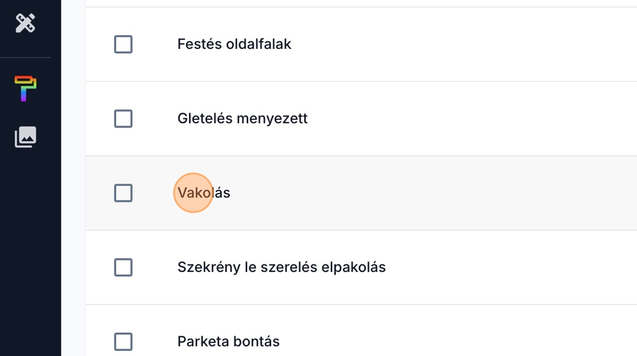Check the Gletelés menyezett checkbox
Viewport: 637px width, 356px height.
coord(123,119)
